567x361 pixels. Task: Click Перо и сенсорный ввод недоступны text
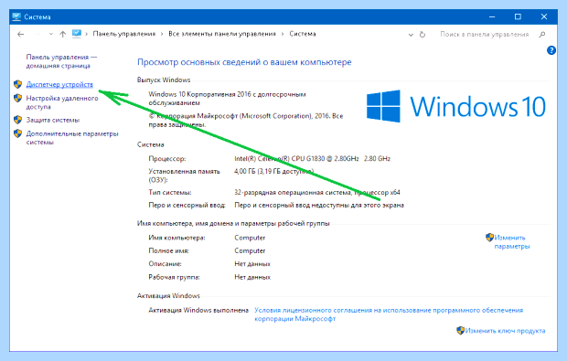(319, 206)
